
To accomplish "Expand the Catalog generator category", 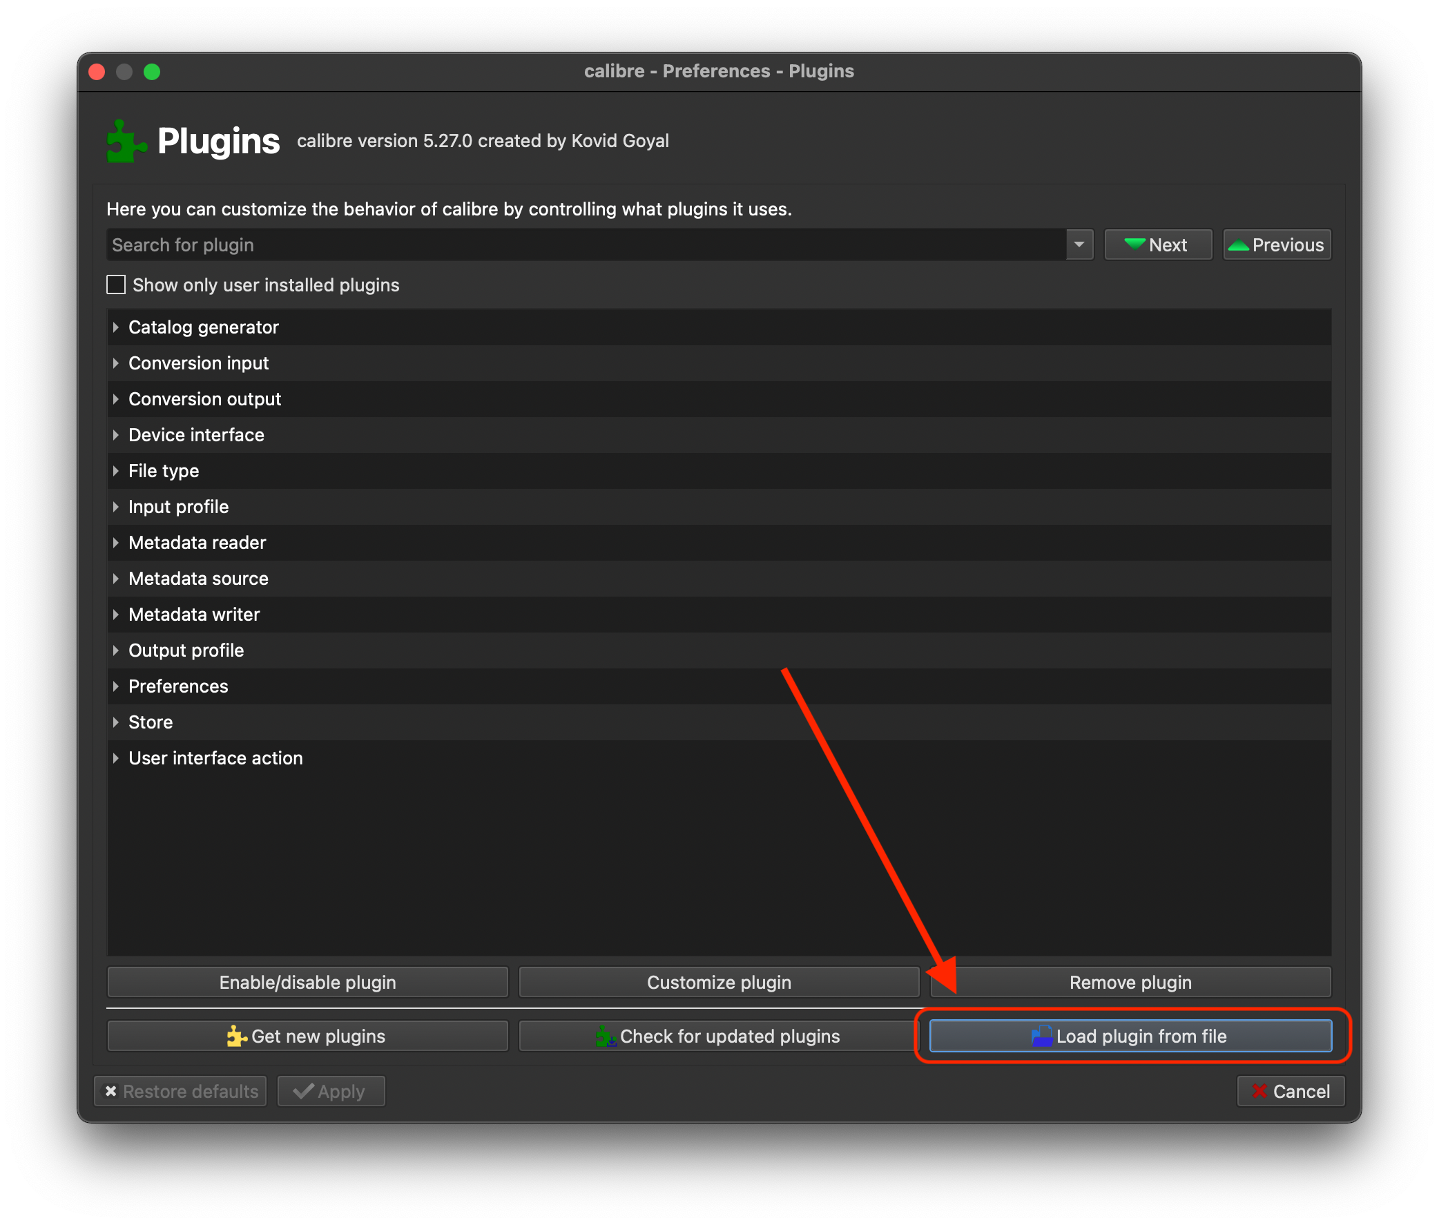I will pos(115,327).
